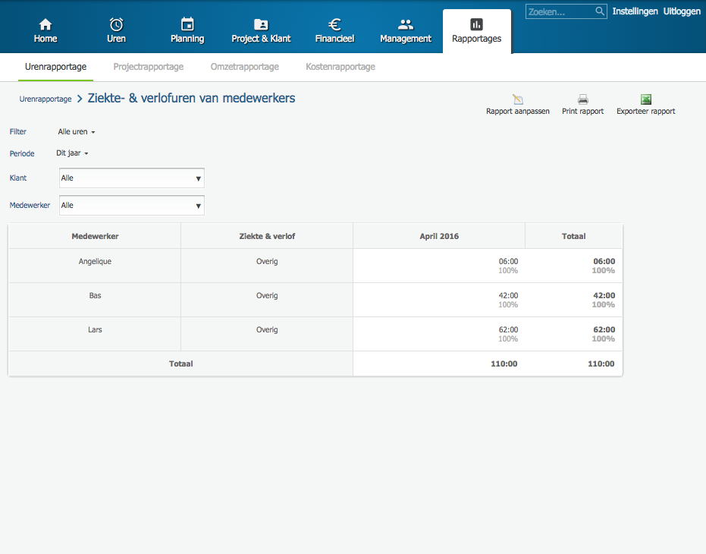The height and width of the screenshot is (554, 706).
Task: Expand the Klant select box
Action: (132, 178)
